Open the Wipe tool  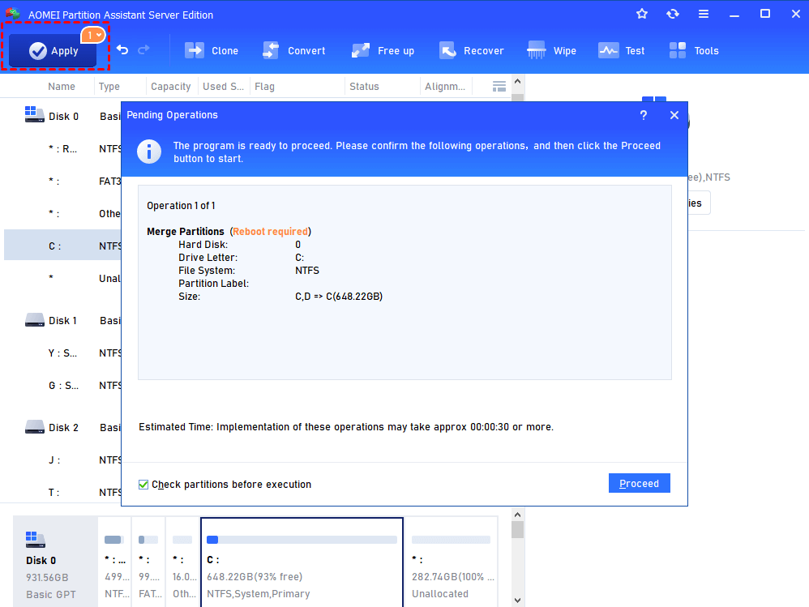coord(551,50)
